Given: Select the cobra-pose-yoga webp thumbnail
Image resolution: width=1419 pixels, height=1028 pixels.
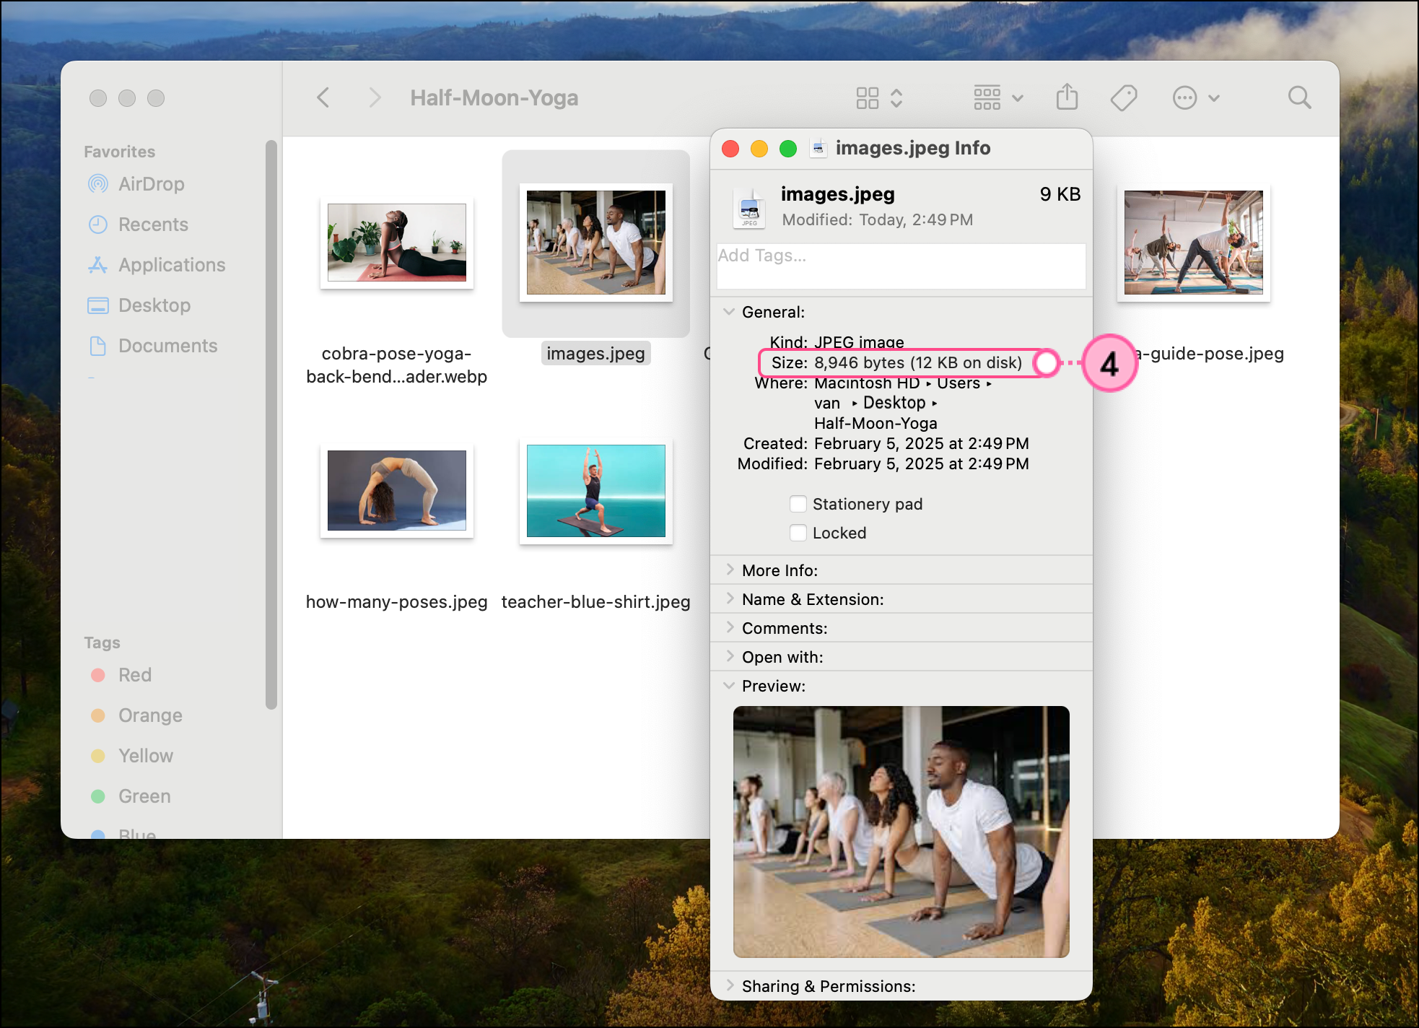Looking at the screenshot, I should pyautogui.click(x=397, y=243).
